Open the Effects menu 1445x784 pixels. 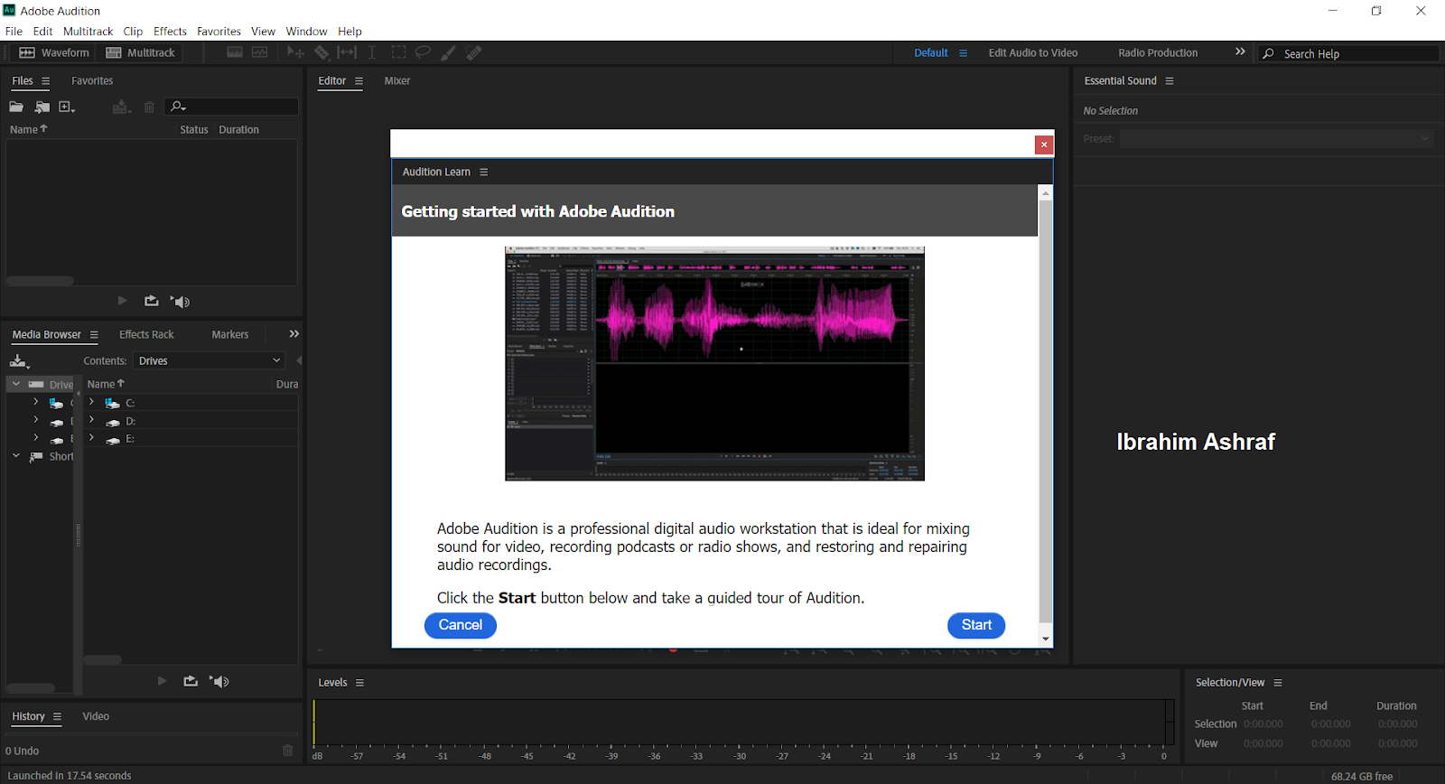[170, 31]
